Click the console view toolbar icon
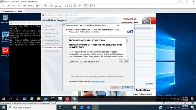Screen dimensions: 196x110 click(x=85, y=6)
